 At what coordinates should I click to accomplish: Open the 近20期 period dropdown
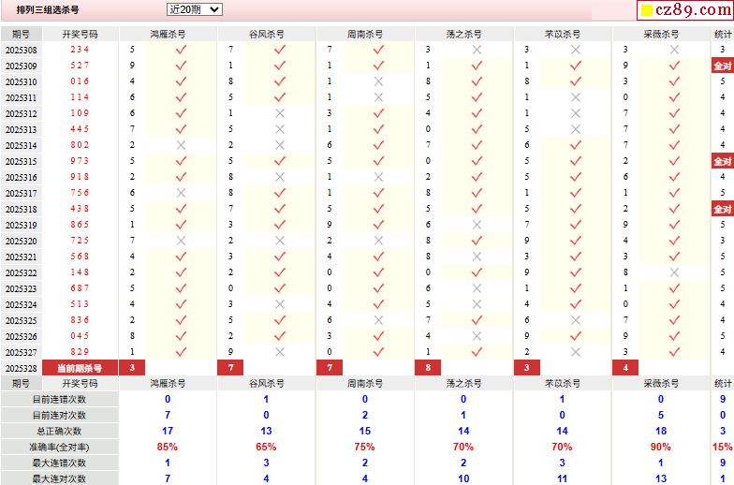click(x=195, y=9)
